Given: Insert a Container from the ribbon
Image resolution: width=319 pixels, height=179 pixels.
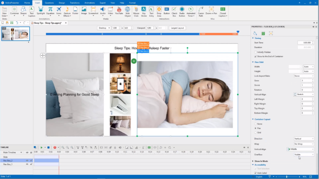Looking at the screenshot, I should (14, 11).
